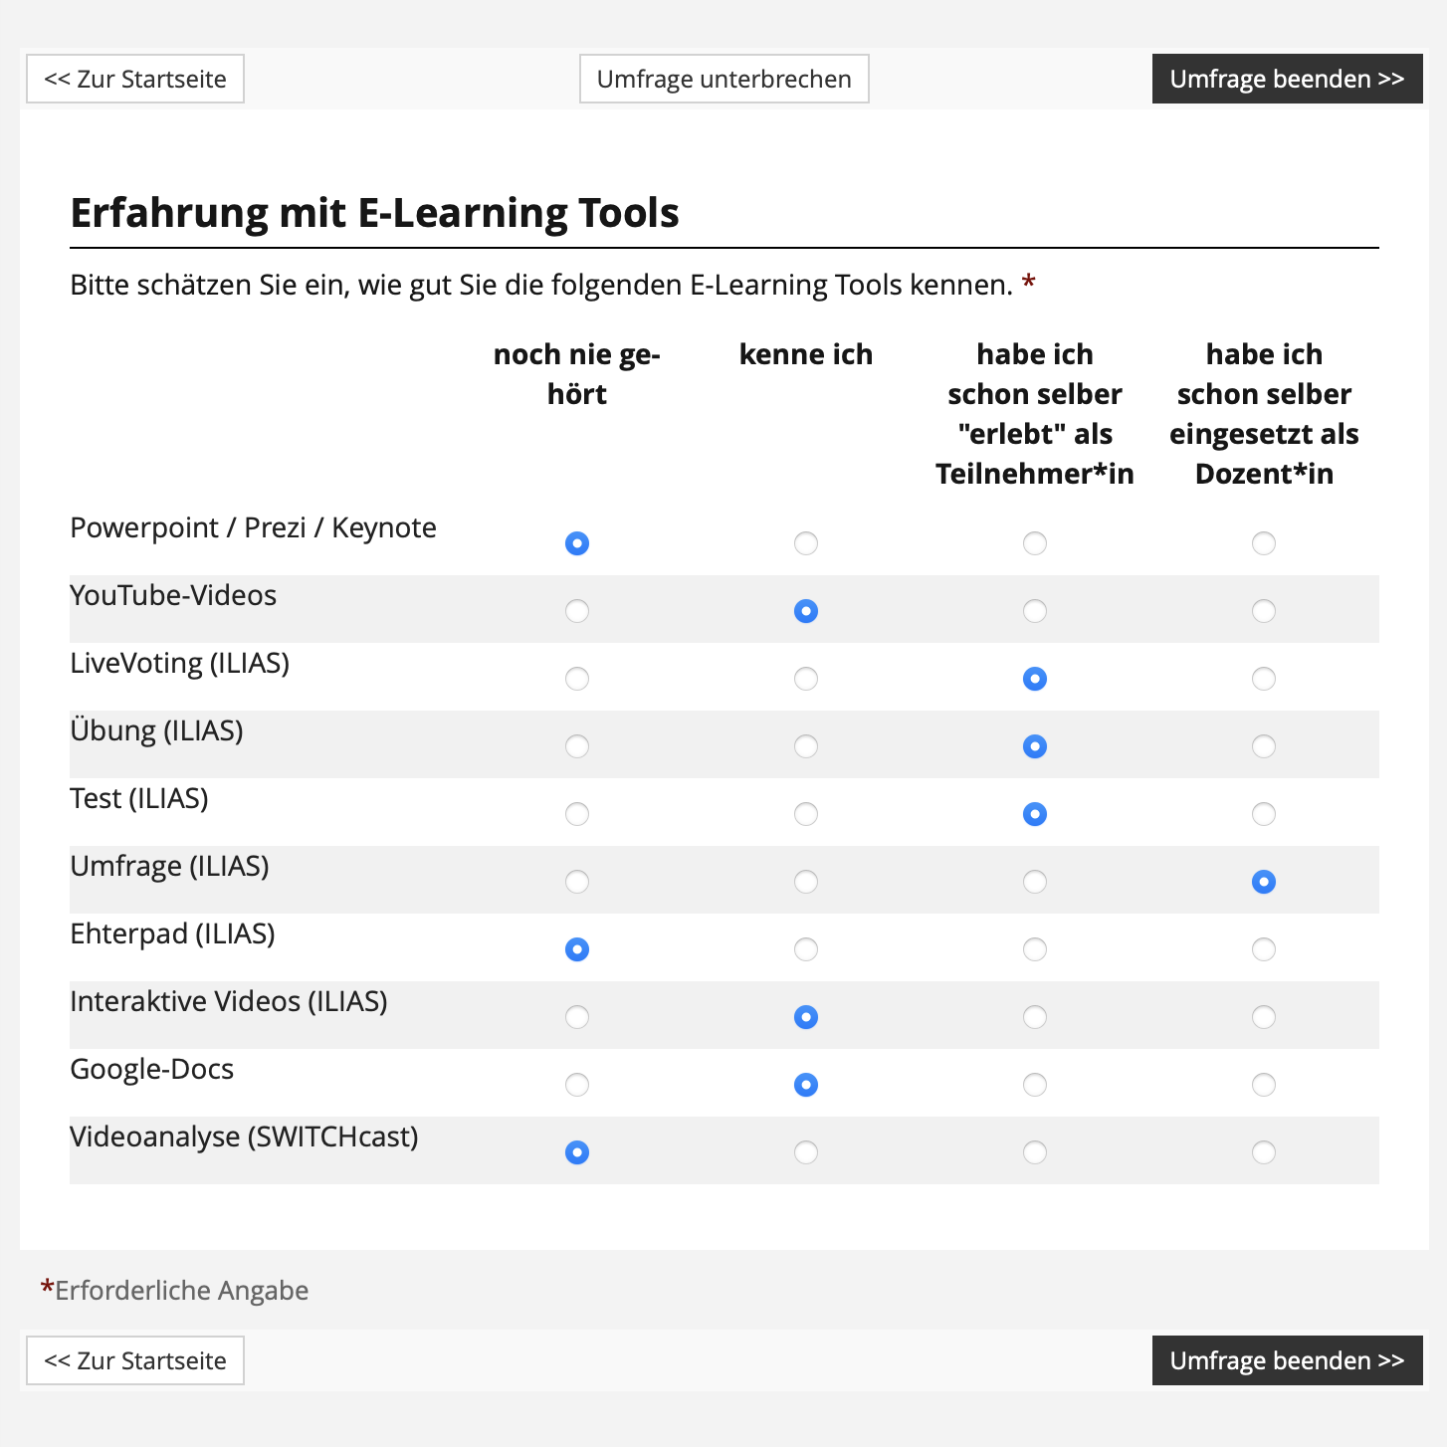Select 'kenne ich' for Powerpoint / Prezi / Keynote

coord(806,543)
